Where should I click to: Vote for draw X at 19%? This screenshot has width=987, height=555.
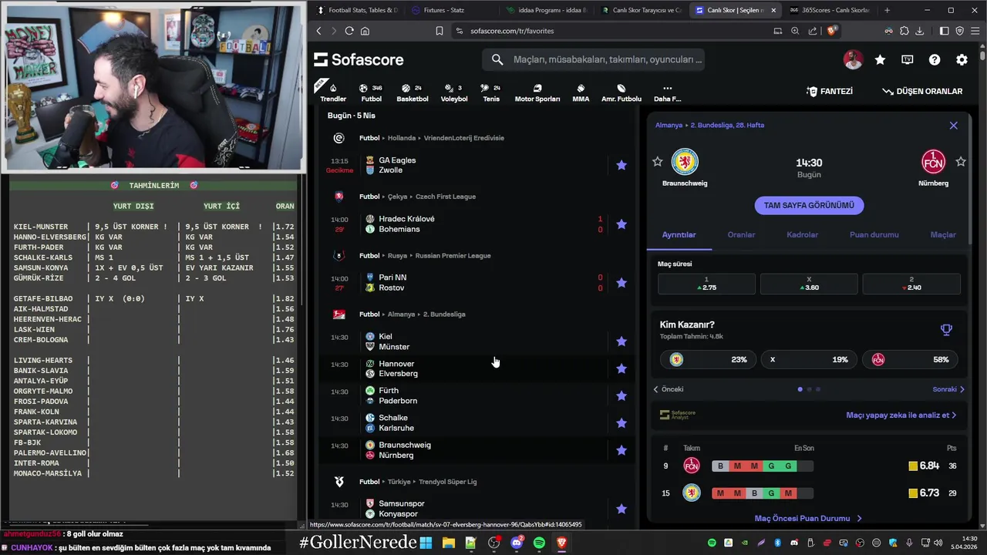pyautogui.click(x=808, y=359)
